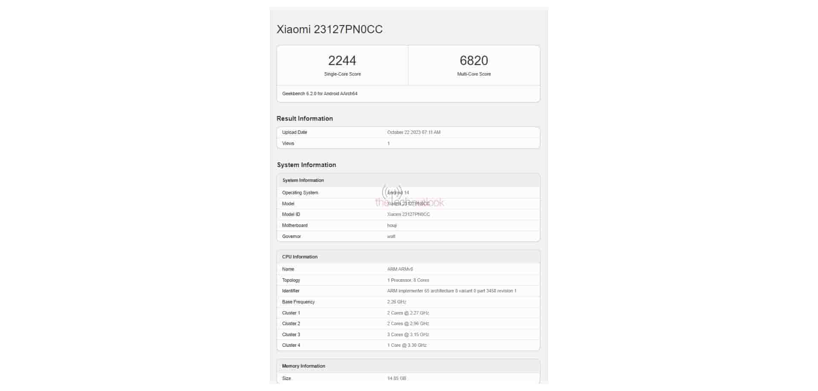Click the Memory Information table header
The width and height of the screenshot is (818, 391).
click(303, 366)
